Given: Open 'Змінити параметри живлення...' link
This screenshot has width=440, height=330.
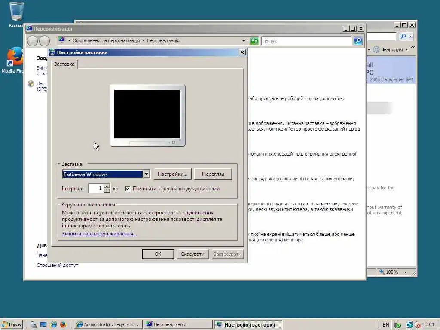Looking at the screenshot, I should click(99, 234).
